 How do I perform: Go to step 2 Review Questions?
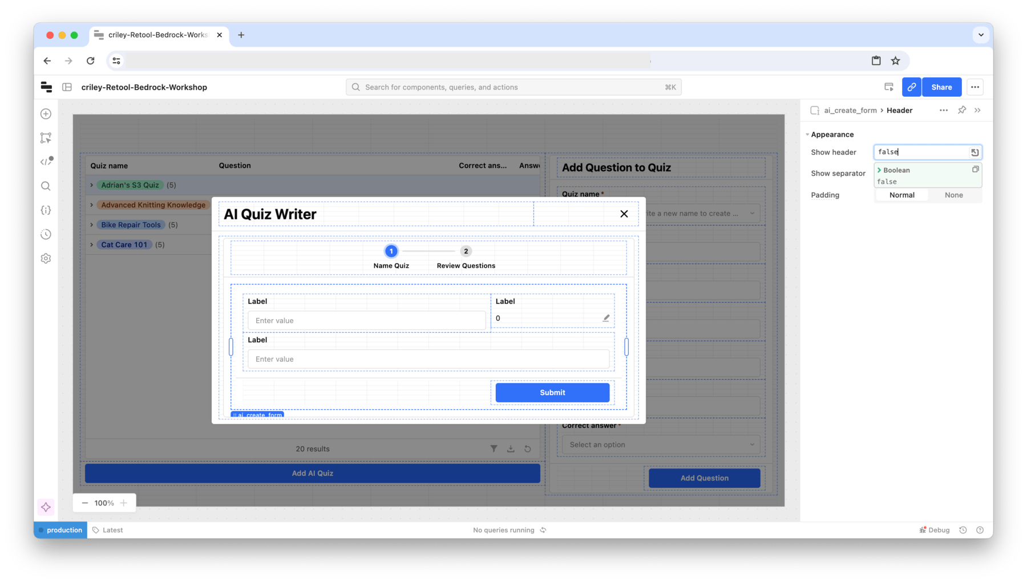tap(466, 257)
